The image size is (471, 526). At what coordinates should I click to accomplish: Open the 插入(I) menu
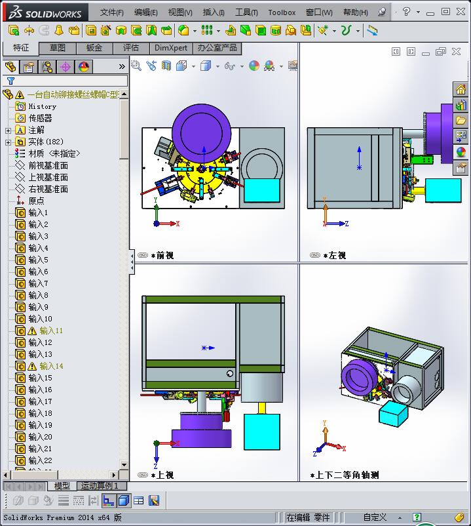click(214, 12)
